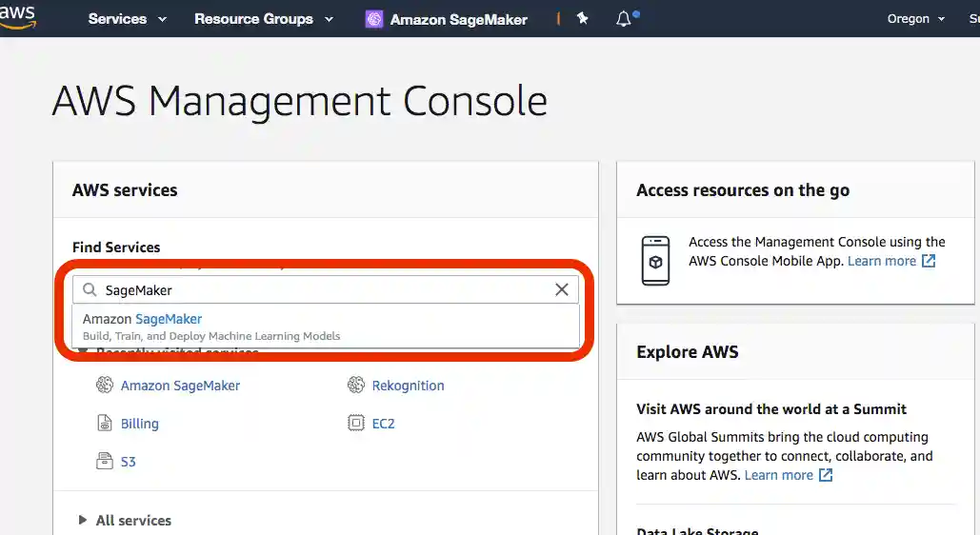Click the 'Visit AWS around the world at a Summit' heading

tap(771, 409)
